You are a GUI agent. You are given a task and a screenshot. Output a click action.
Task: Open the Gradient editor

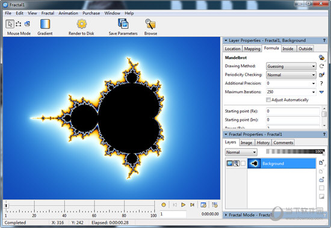pyautogui.click(x=45, y=24)
